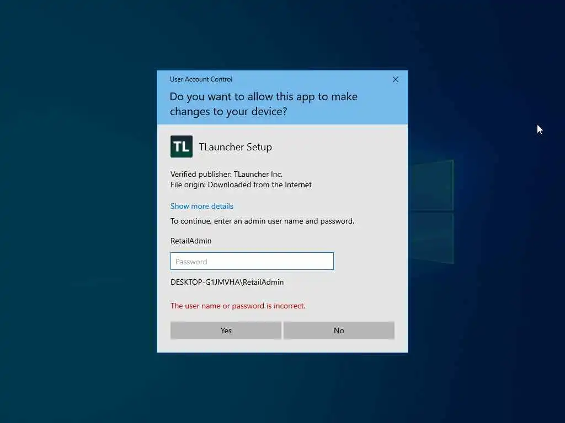Focus the Password input field
The width and height of the screenshot is (565, 423).
point(252,261)
